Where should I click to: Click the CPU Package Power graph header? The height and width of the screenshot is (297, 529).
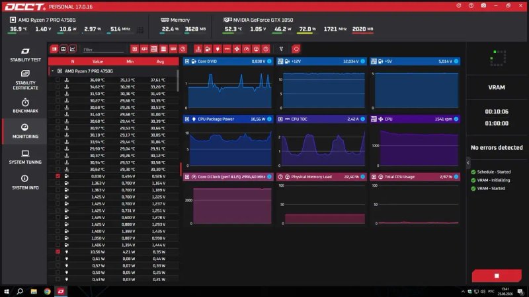pyautogui.click(x=228, y=119)
